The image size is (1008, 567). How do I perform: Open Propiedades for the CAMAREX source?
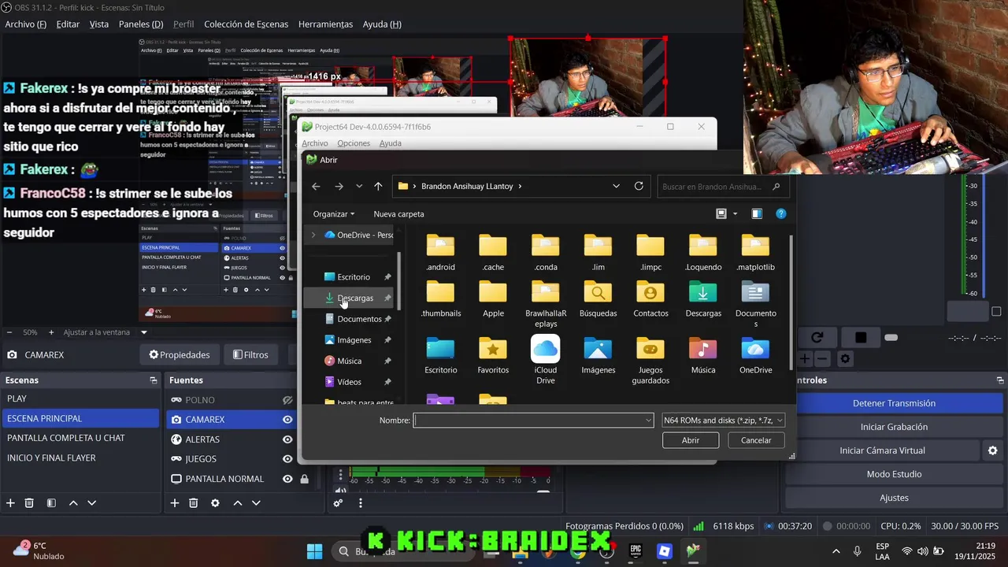point(180,354)
